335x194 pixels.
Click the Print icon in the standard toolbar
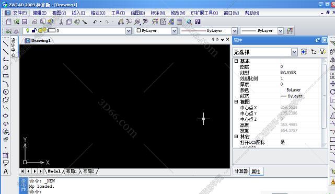click(34, 22)
